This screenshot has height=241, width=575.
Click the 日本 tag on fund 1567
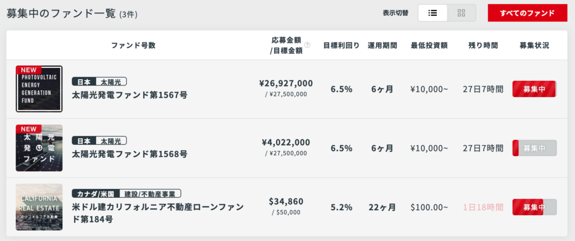point(84,81)
